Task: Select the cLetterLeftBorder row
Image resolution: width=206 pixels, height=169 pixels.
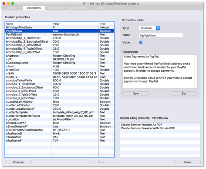Action: click(x=60, y=105)
